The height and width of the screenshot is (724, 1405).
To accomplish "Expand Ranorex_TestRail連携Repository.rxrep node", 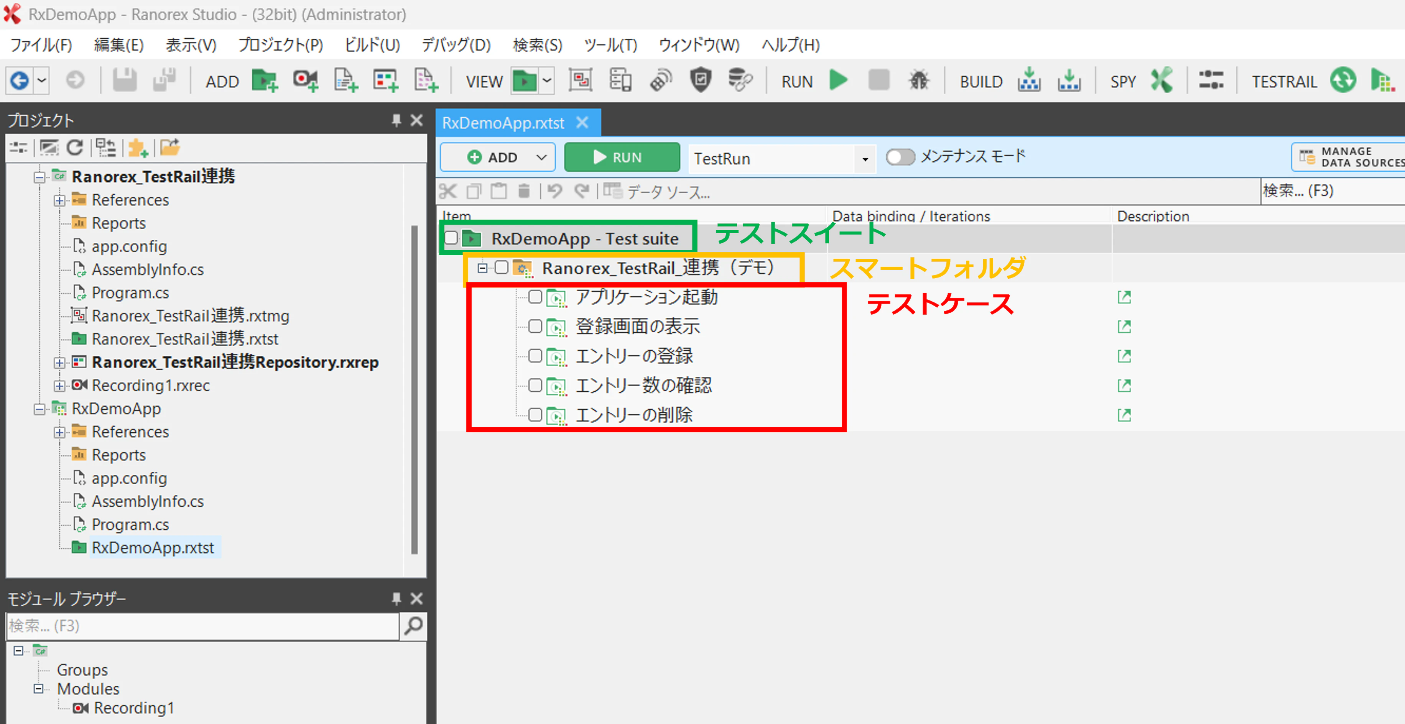I will 59,363.
